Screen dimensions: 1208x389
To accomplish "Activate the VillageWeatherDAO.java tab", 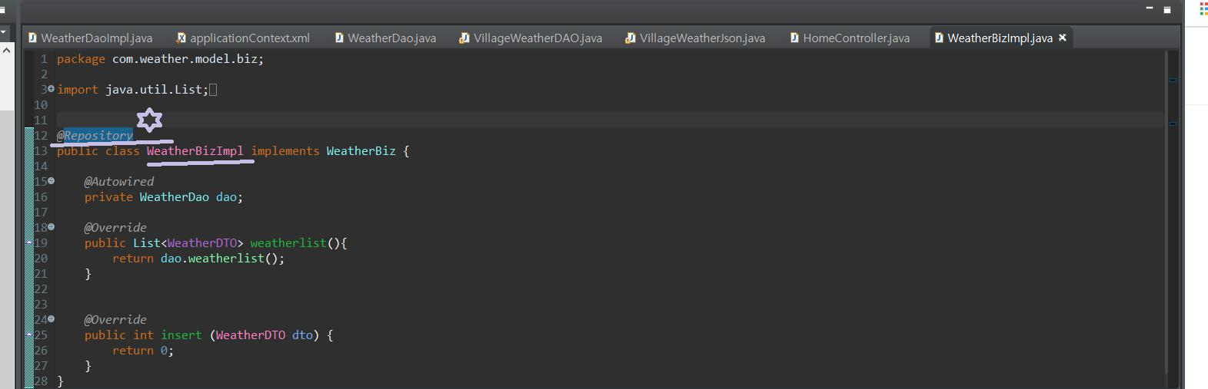I will coord(531,38).
